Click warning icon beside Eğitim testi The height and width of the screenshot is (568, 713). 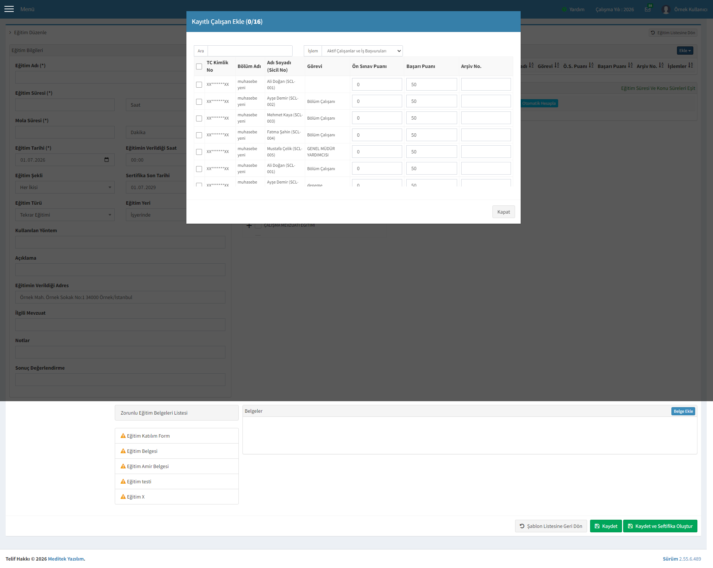(123, 481)
